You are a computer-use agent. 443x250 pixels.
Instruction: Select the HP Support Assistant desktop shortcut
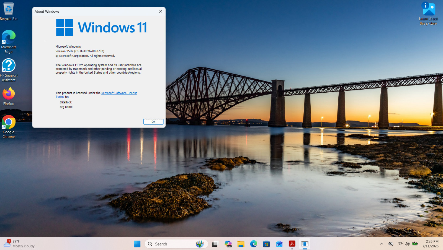[9, 70]
